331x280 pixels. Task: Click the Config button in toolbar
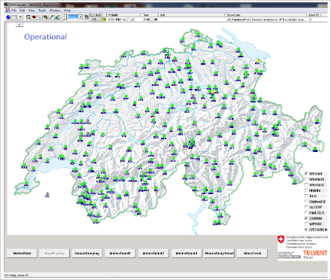[96, 15]
